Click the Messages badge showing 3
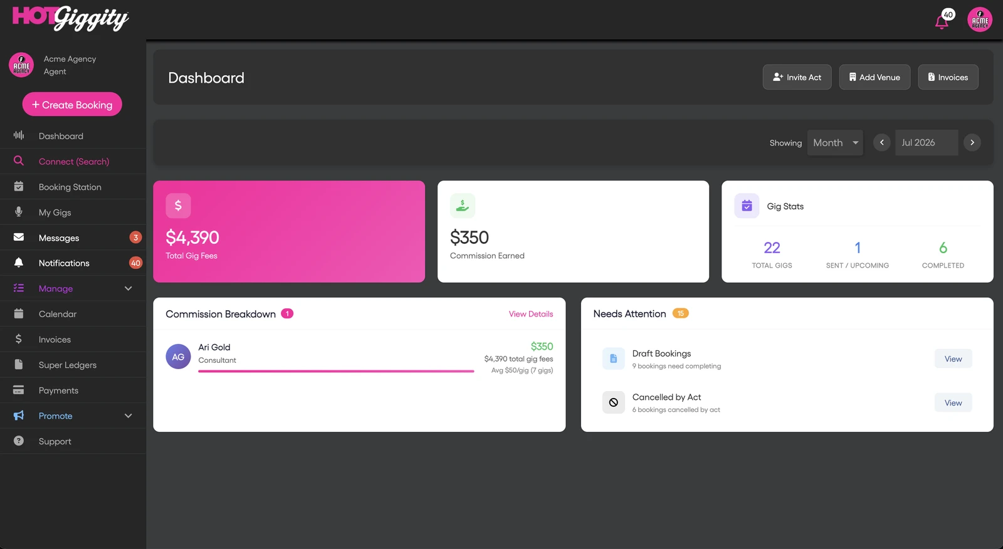 click(135, 238)
